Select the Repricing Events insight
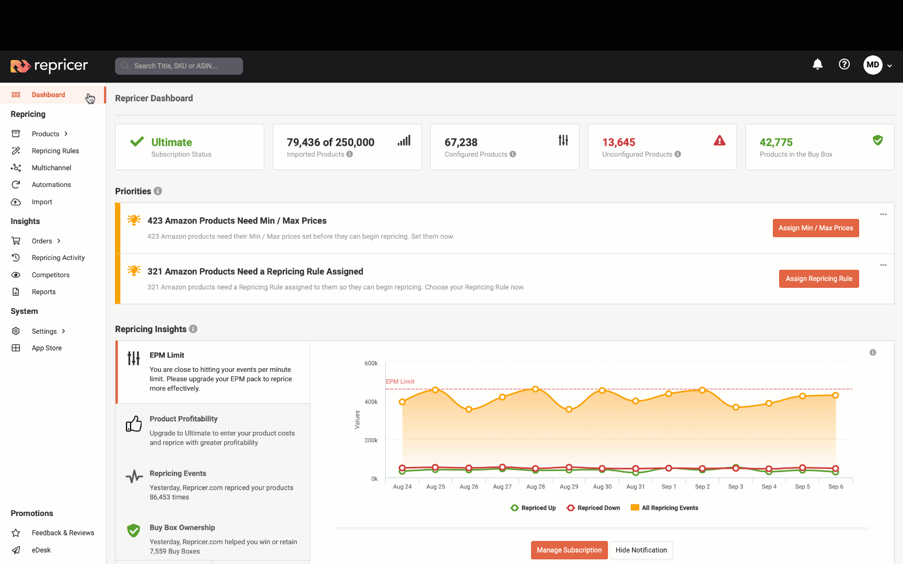This screenshot has height=564, width=903. (213, 485)
